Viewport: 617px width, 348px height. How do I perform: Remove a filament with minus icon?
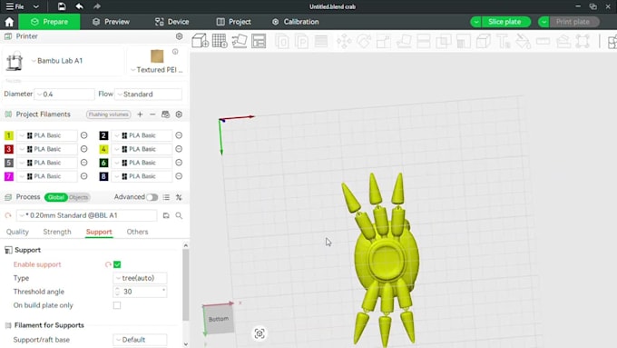(x=152, y=114)
